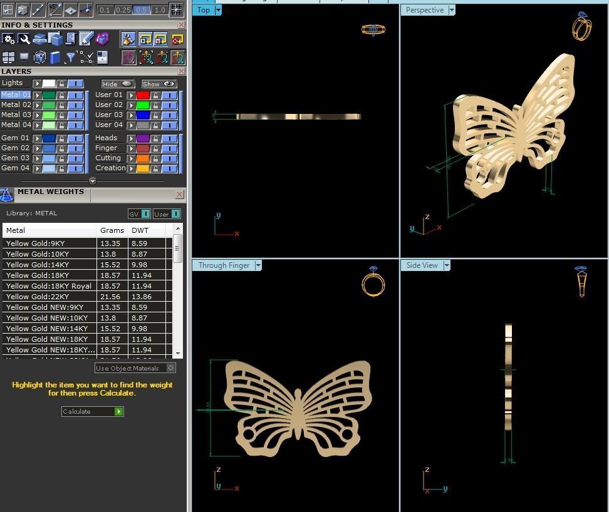
Task: Toggle lock on Metal 01 layer
Action: (61, 95)
